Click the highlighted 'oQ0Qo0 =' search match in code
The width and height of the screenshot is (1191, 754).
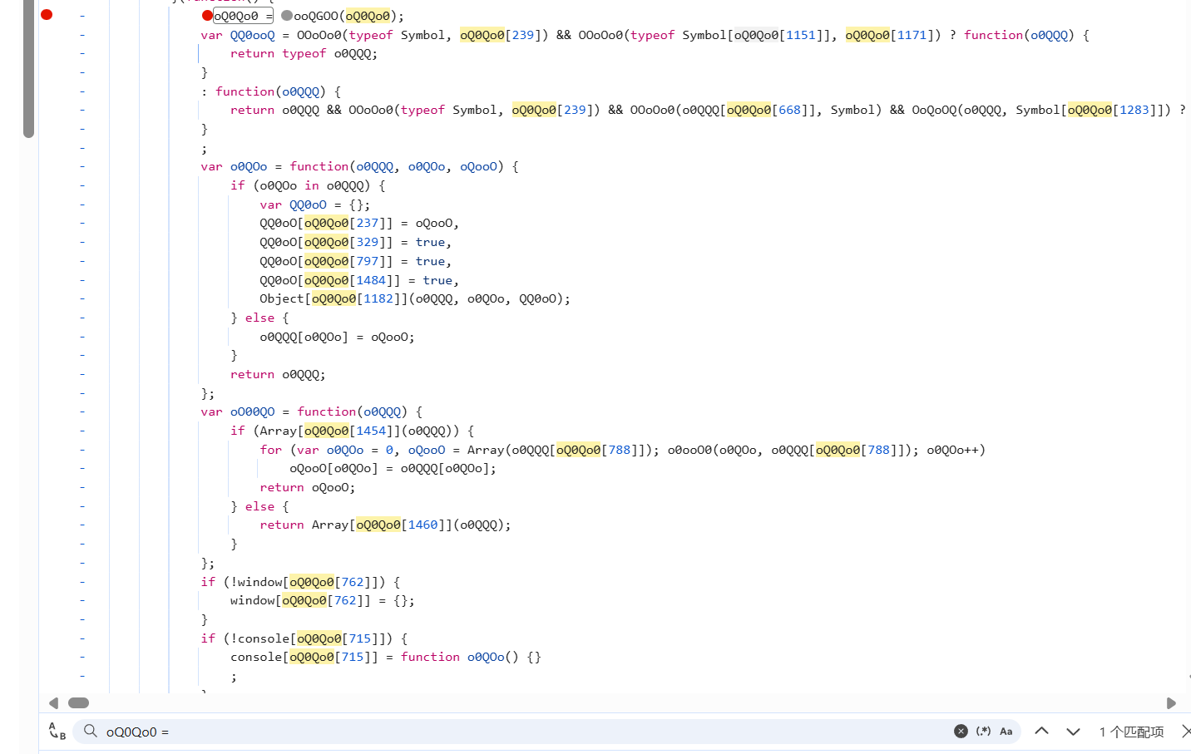tap(243, 16)
